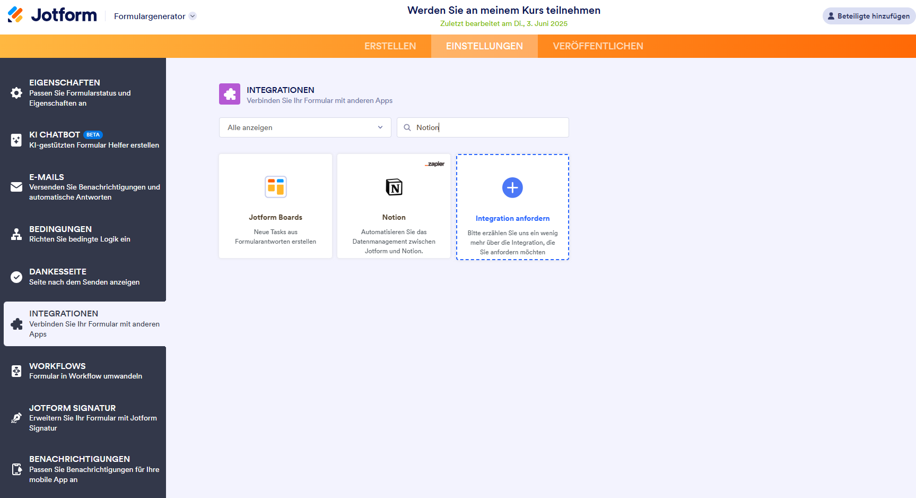Click the form title Werden Sie an meinem Kurs teilnehmen

[x=504, y=10]
